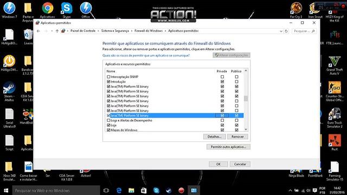
Task: Launch Microsoft Edge from the taskbar
Action: [119, 190]
